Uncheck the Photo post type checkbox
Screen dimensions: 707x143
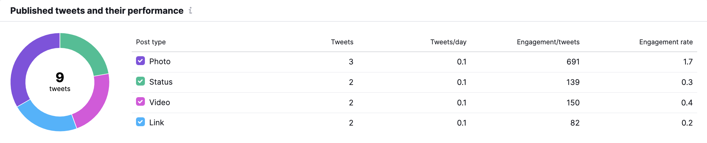point(140,61)
